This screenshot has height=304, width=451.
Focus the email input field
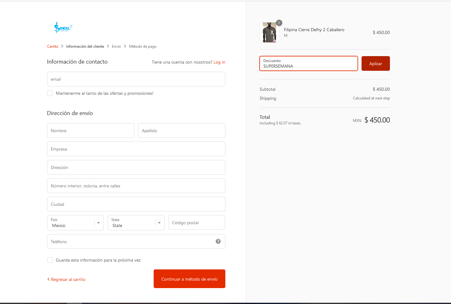pos(136,79)
